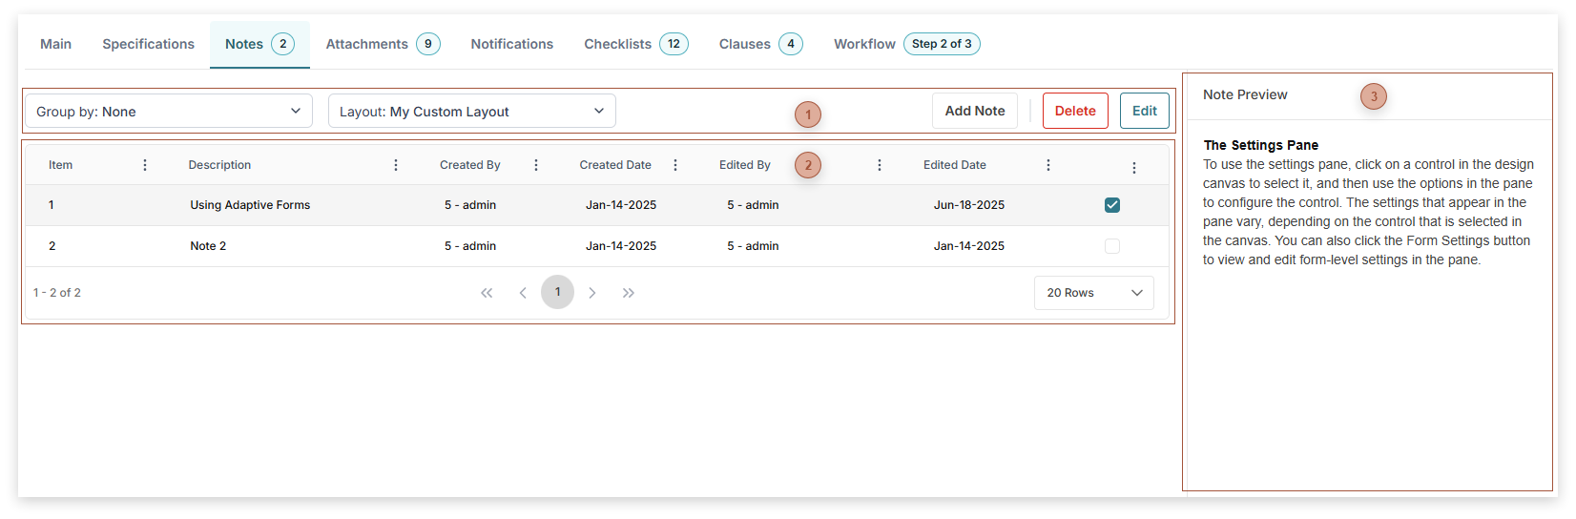Open the Item column options menu
The image size is (1576, 519).
tap(145, 165)
